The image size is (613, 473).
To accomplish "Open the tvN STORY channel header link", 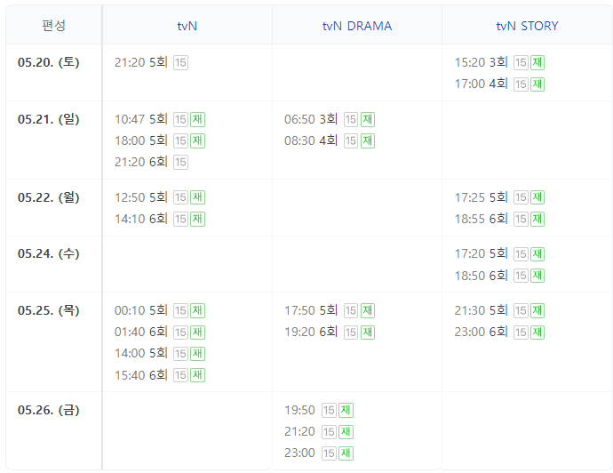I will click(527, 26).
